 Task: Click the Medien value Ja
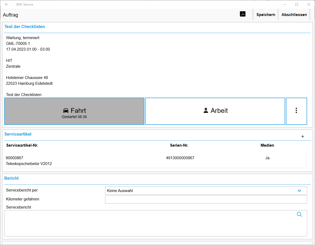pos(267,158)
